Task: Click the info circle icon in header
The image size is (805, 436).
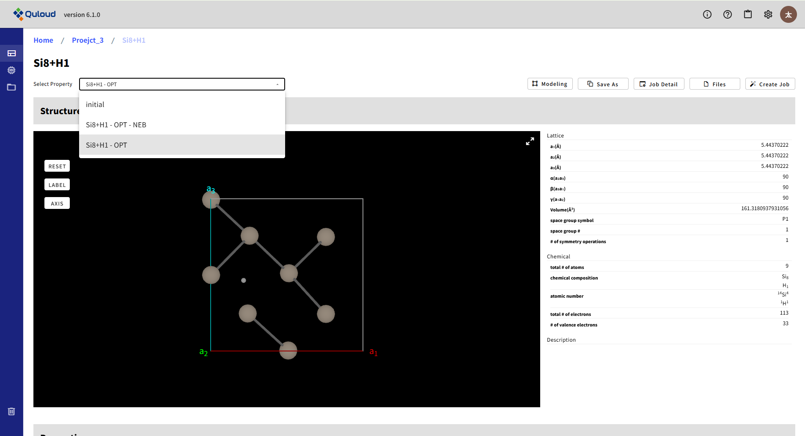Action: (x=707, y=14)
